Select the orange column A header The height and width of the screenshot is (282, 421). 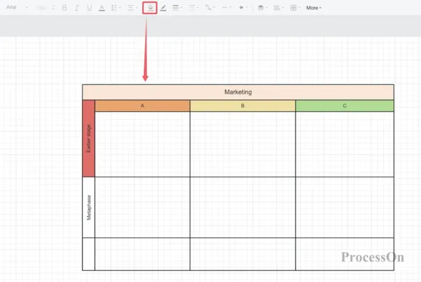[142, 106]
